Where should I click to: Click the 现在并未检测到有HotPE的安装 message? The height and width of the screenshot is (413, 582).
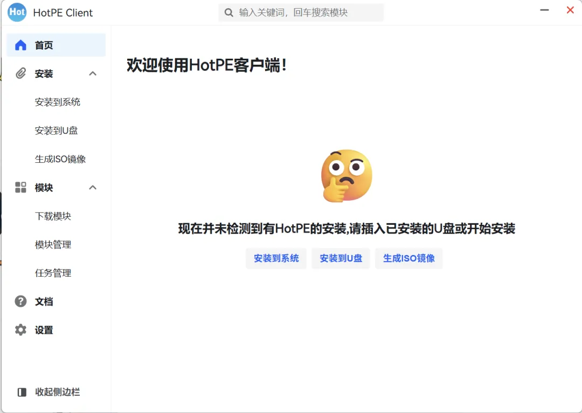coord(347,229)
